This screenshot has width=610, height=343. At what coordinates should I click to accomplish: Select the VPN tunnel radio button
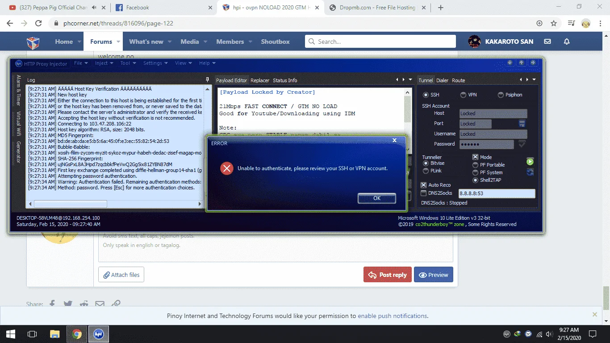[x=463, y=95]
